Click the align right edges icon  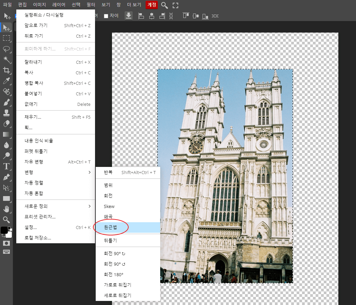(x=162, y=16)
